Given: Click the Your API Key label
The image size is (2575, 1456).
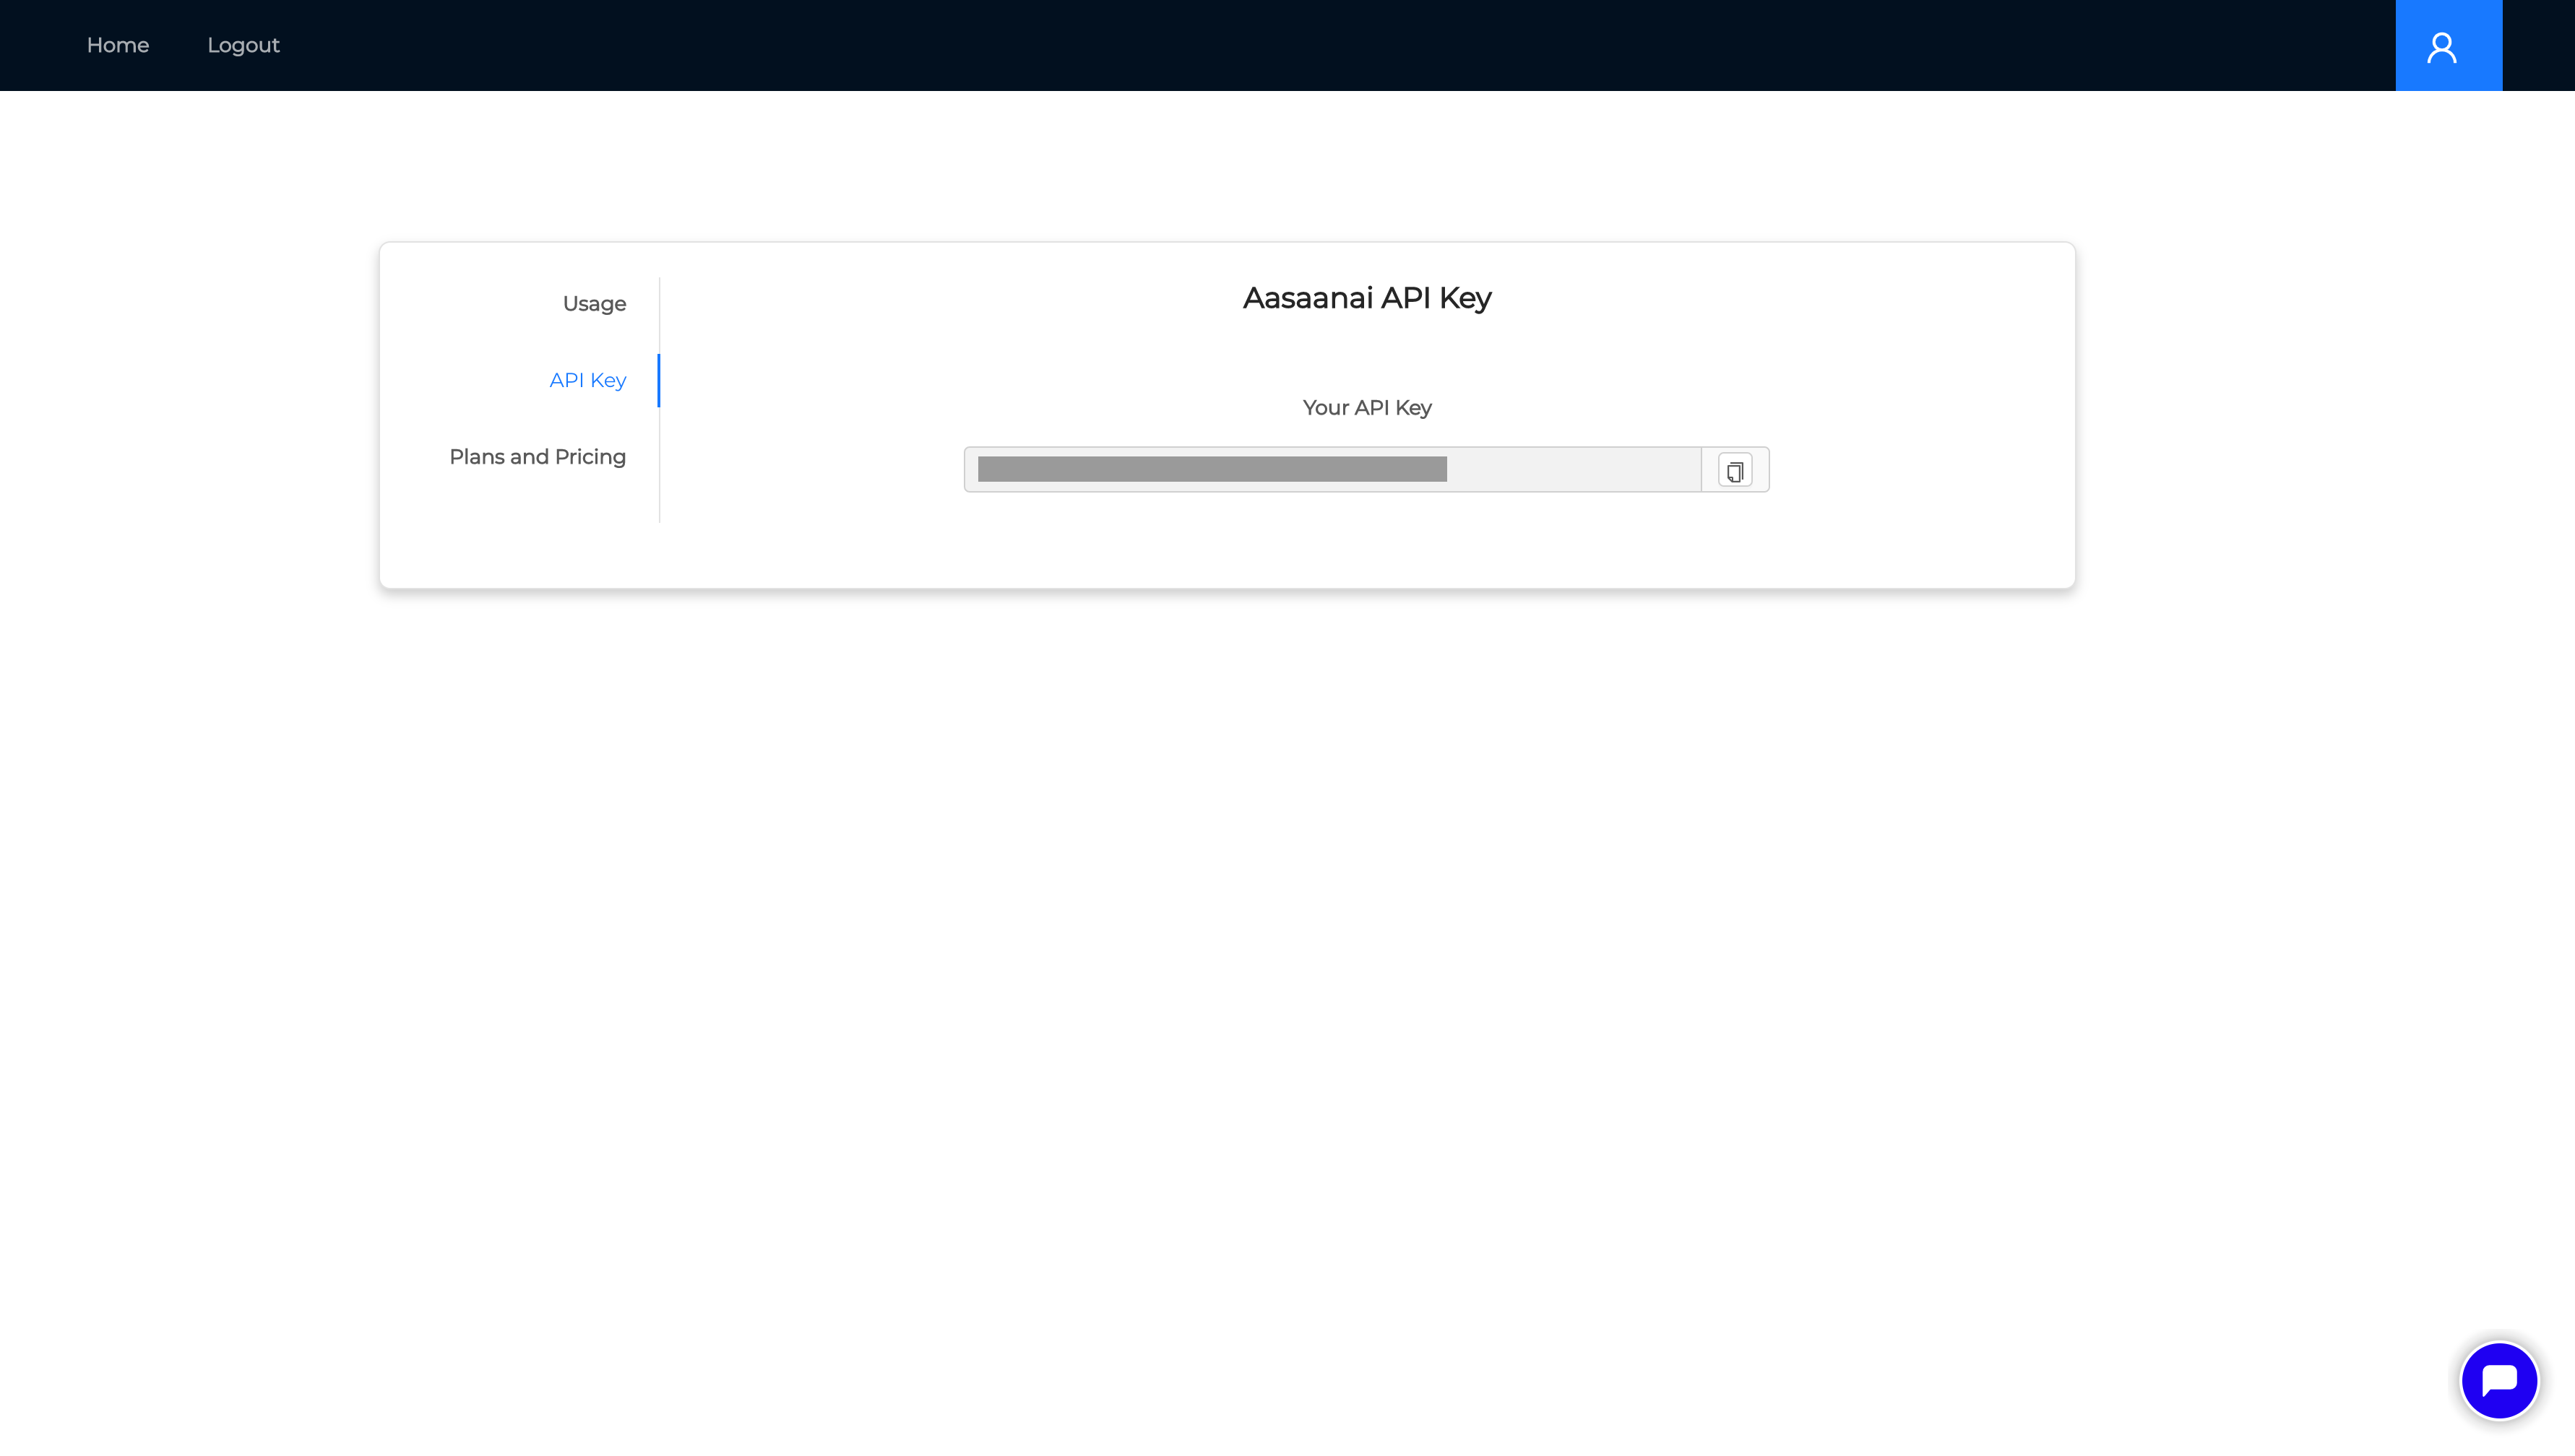Looking at the screenshot, I should (1366, 408).
